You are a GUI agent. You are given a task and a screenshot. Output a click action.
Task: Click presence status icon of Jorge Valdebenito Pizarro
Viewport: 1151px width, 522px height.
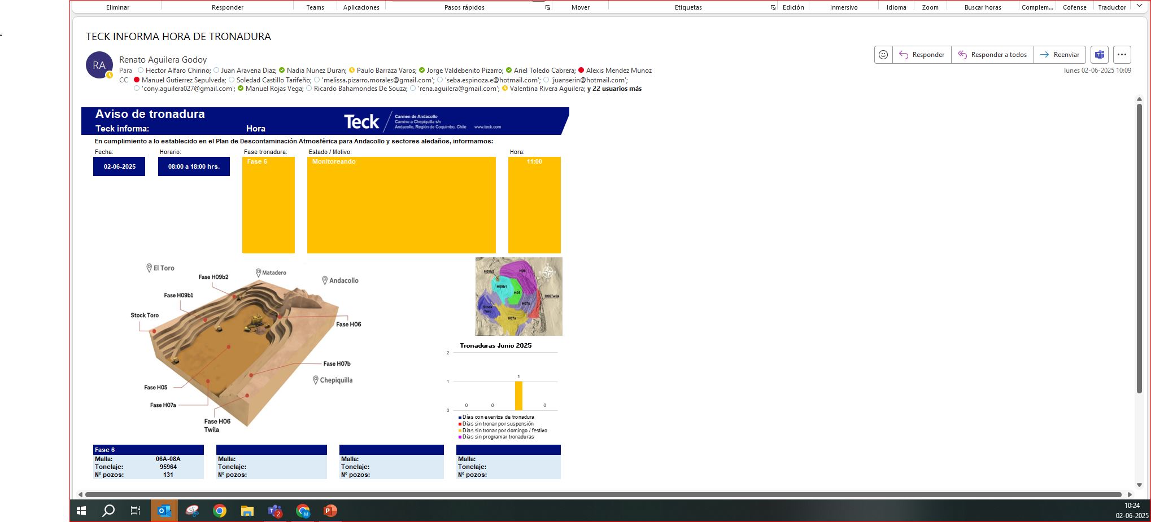point(421,71)
